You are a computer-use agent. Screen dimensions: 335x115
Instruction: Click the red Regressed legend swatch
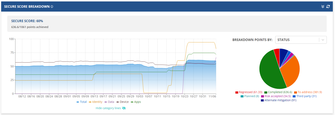tap(237, 92)
